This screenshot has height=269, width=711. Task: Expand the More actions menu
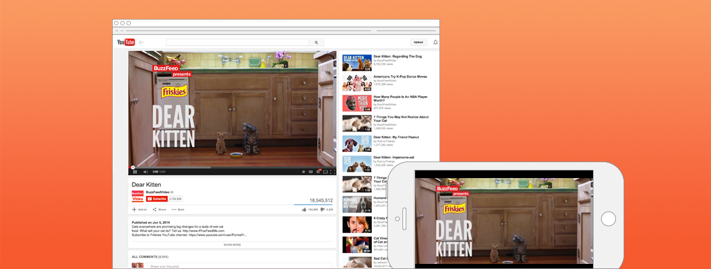coord(178,209)
